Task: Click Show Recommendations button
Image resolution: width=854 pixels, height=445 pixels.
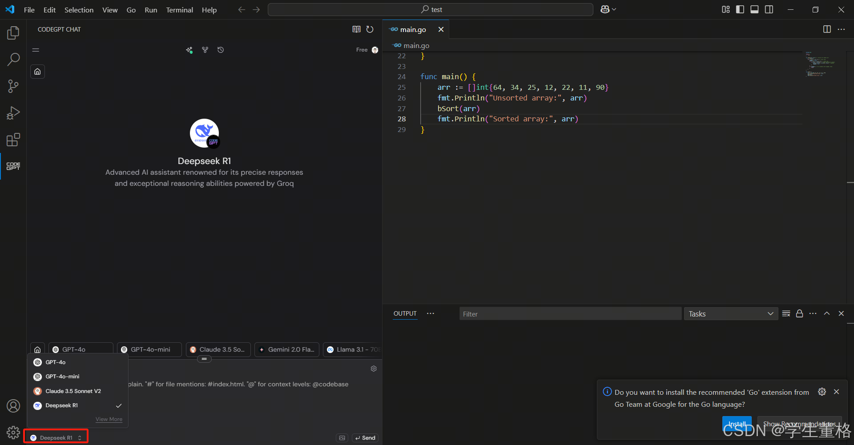Action: coord(800,424)
